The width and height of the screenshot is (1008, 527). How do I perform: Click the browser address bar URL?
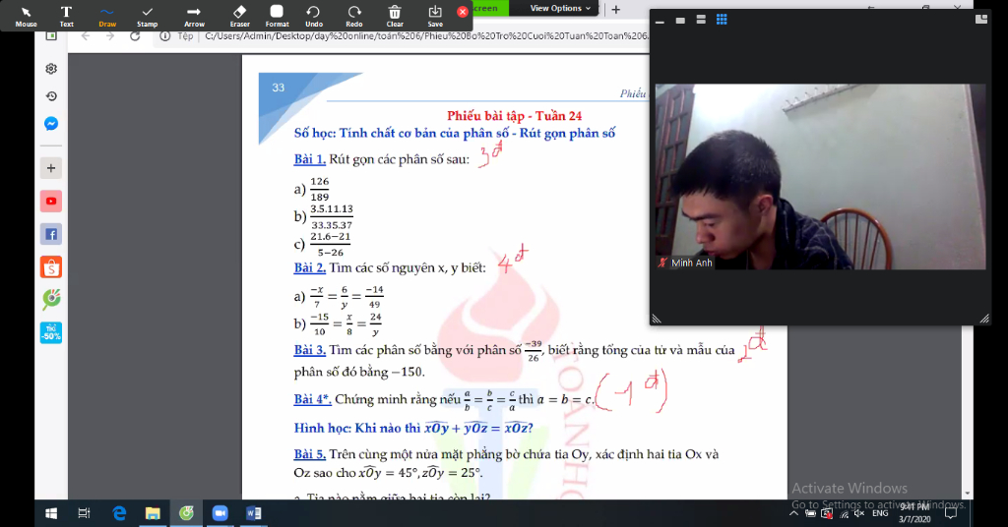click(425, 36)
